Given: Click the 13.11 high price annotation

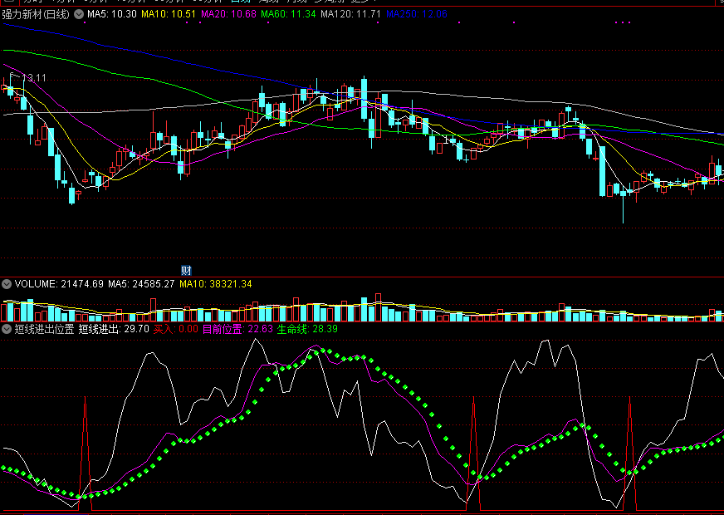Looking at the screenshot, I should click(34, 77).
